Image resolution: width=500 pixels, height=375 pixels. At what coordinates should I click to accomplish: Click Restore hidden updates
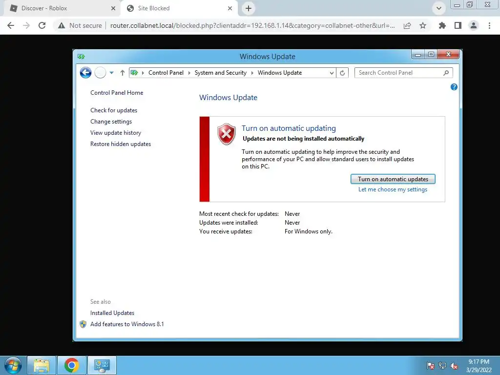tap(121, 144)
